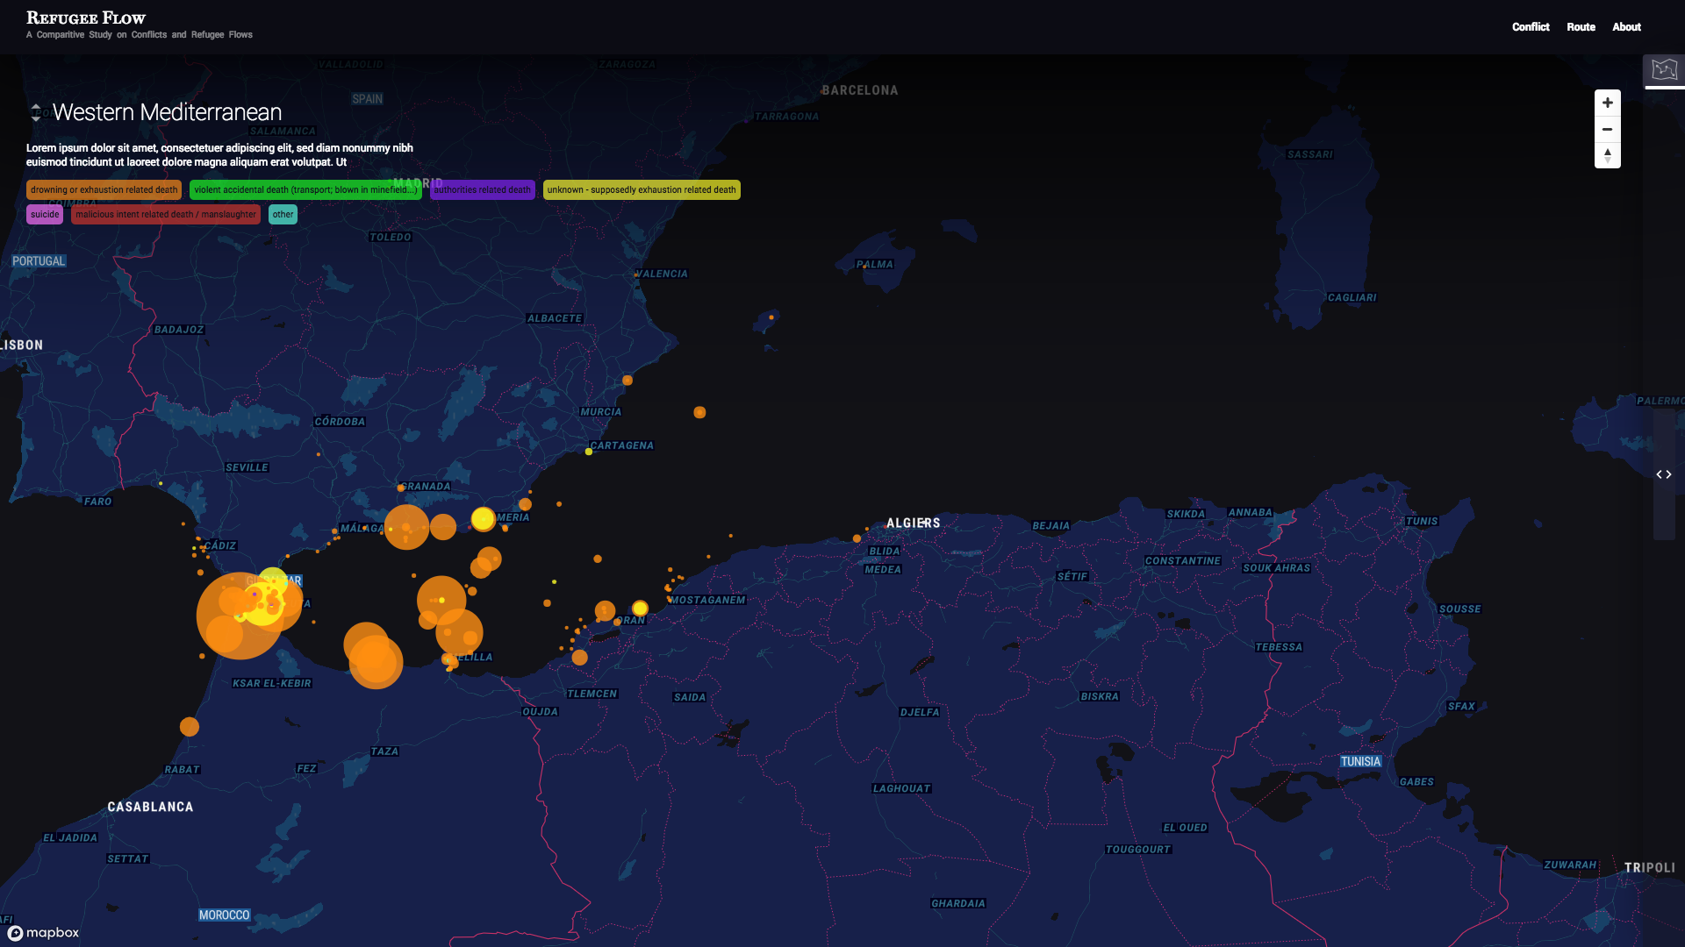Image resolution: width=1685 pixels, height=947 pixels.
Task: Click the Mapbox logo
Action: (x=43, y=933)
